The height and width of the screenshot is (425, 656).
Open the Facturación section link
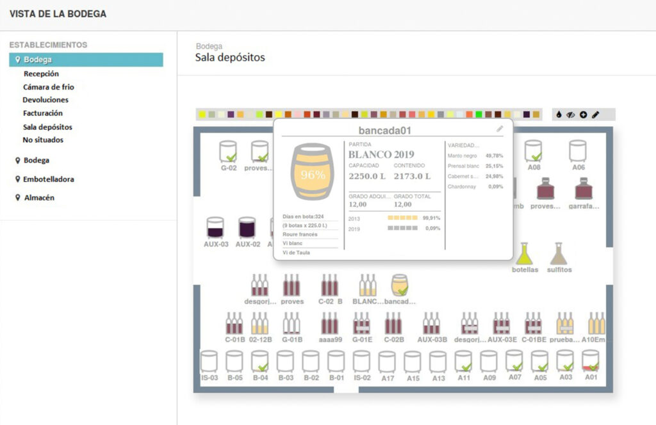42,113
